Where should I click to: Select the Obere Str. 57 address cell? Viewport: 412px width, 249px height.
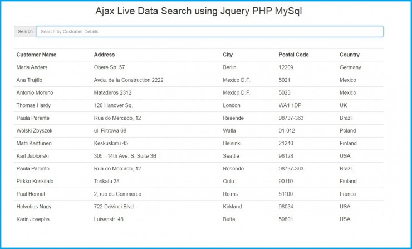tap(109, 67)
